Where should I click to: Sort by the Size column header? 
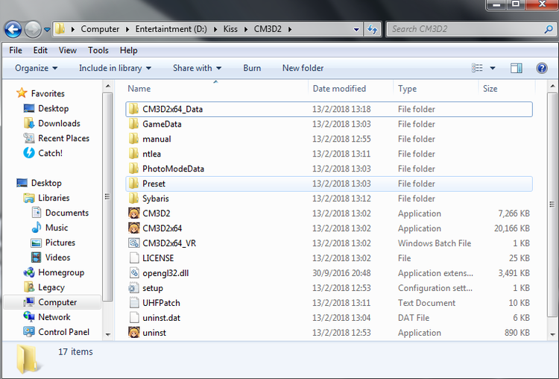(490, 89)
